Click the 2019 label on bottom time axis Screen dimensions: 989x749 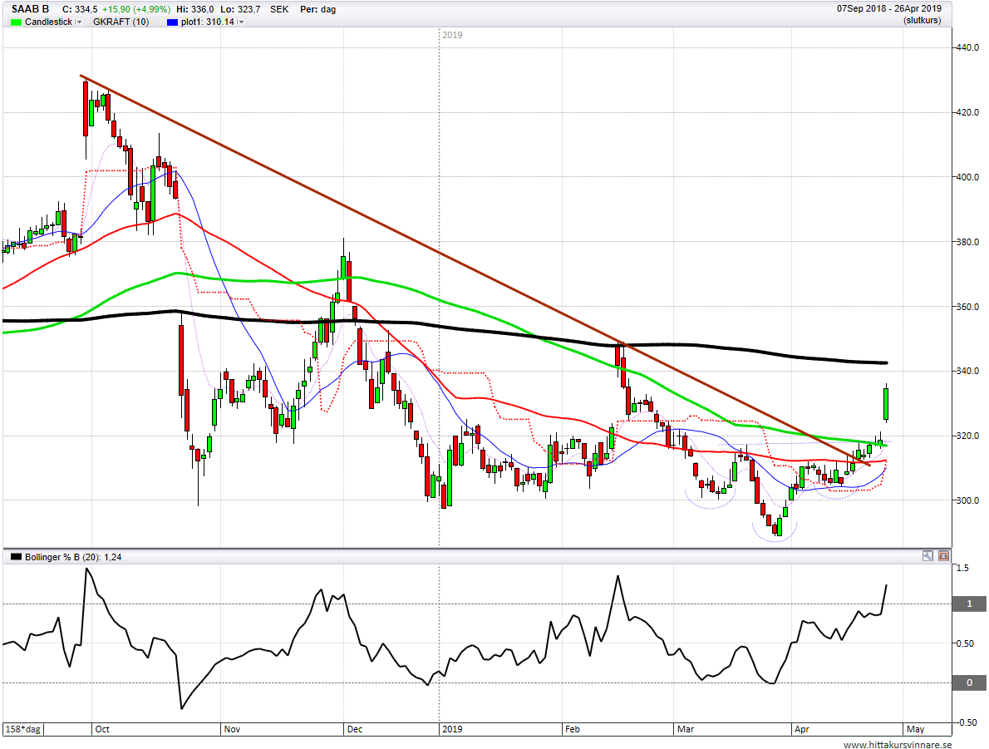coord(452,729)
